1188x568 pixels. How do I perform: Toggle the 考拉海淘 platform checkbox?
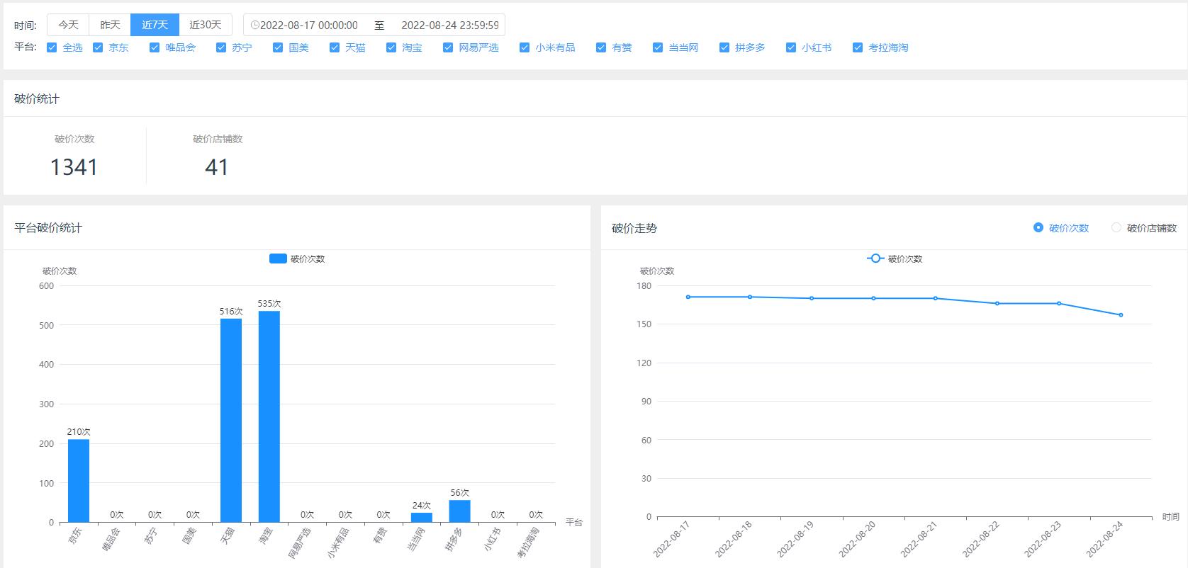point(858,47)
